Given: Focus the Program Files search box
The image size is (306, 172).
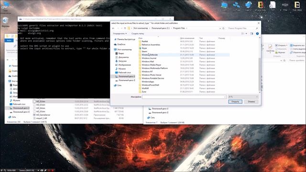Looking at the screenshot, I should pyautogui.click(x=242, y=28).
